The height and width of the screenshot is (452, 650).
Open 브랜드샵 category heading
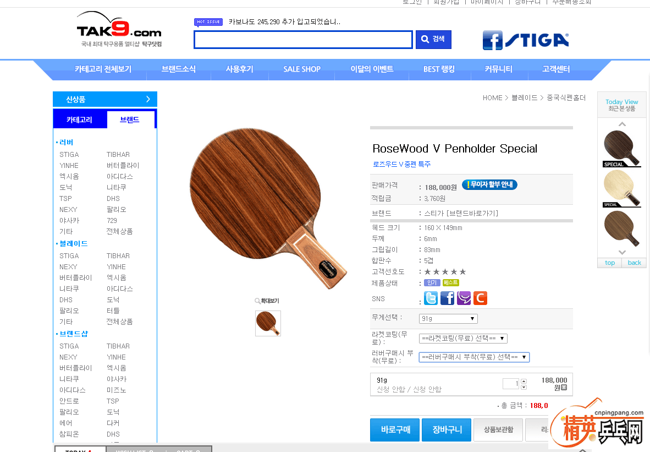[x=73, y=334]
